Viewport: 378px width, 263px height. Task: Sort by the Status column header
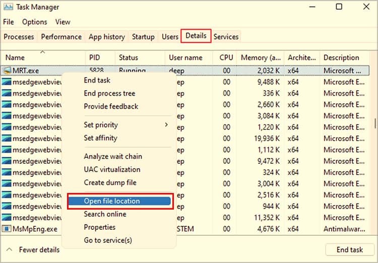coord(140,57)
